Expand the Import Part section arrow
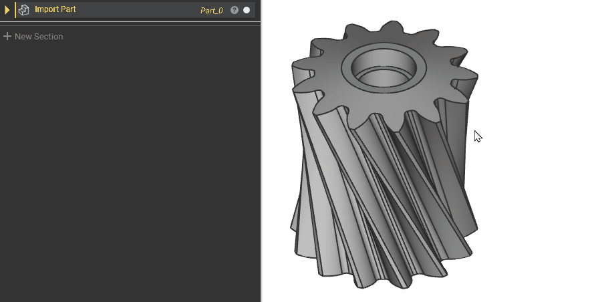The height and width of the screenshot is (302, 600). (x=7, y=10)
